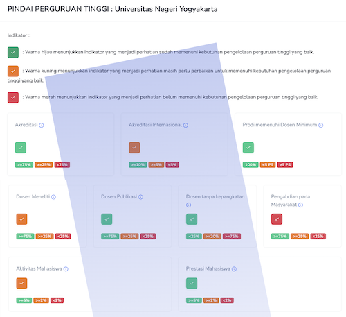Open the Akreditasi Internasional info icon
Screen dimensions: 346x317
[185, 126]
